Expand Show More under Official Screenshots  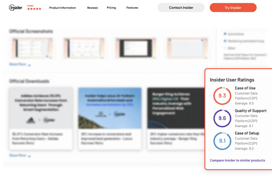(x=20, y=64)
